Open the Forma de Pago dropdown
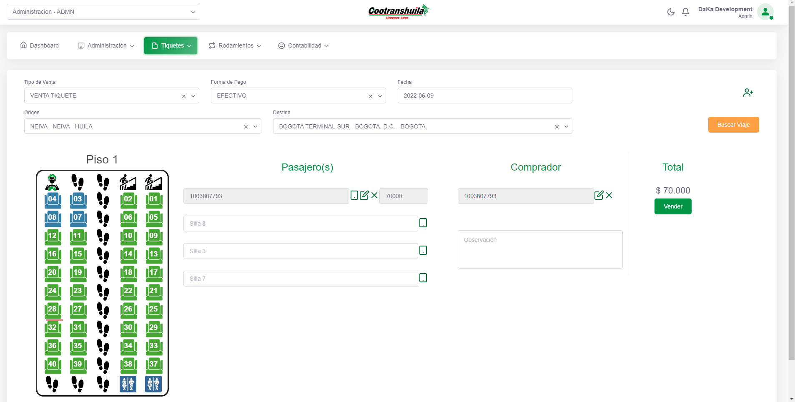795x402 pixels. 380,96
